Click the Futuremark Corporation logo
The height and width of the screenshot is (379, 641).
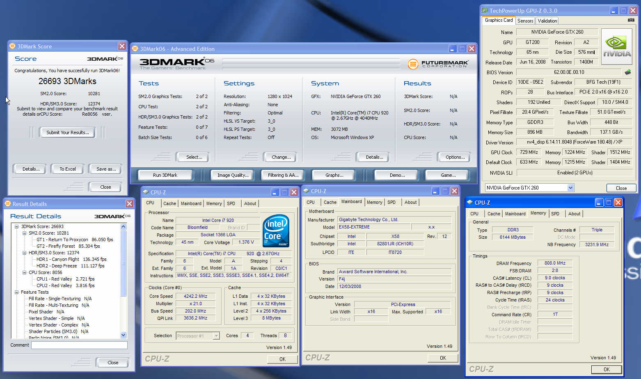tap(438, 64)
